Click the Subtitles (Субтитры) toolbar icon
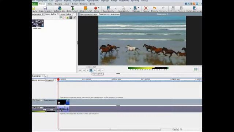Screen dimensions: 234x132 (173, 8)
